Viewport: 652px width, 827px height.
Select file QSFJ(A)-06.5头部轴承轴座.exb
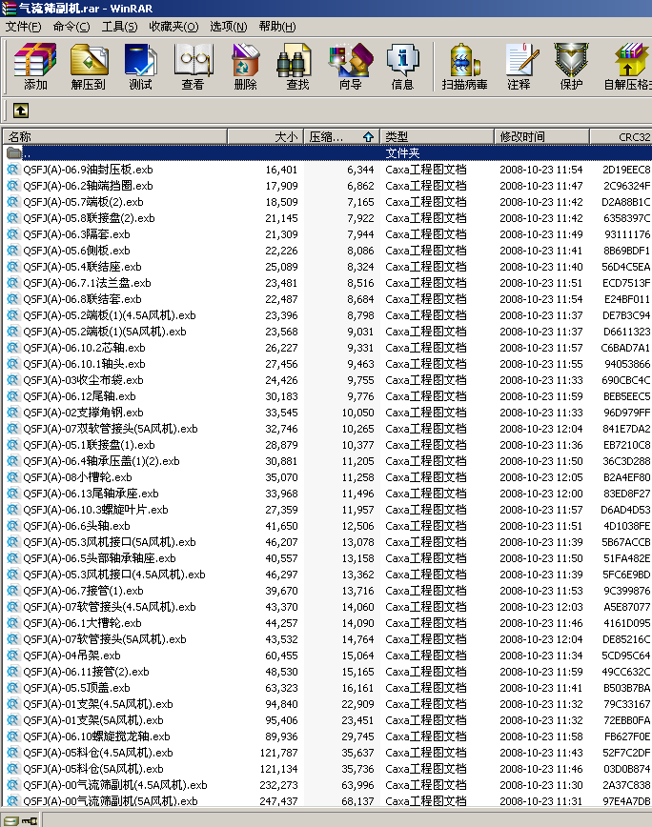99,558
